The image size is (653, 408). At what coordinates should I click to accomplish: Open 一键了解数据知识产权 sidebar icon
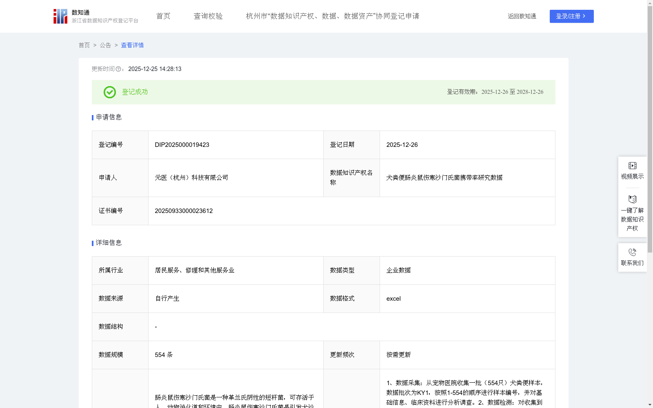632,200
